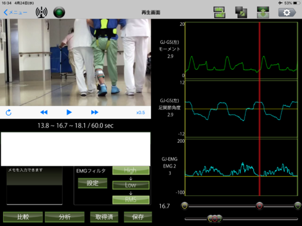Change playback speed x0.5
The image size is (302, 226).
(141, 113)
